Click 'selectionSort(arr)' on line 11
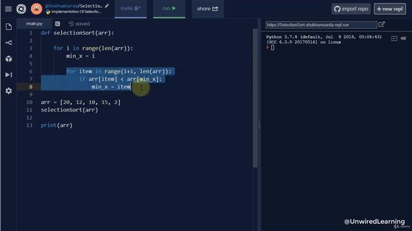The height and width of the screenshot is (231, 412). coord(70,110)
